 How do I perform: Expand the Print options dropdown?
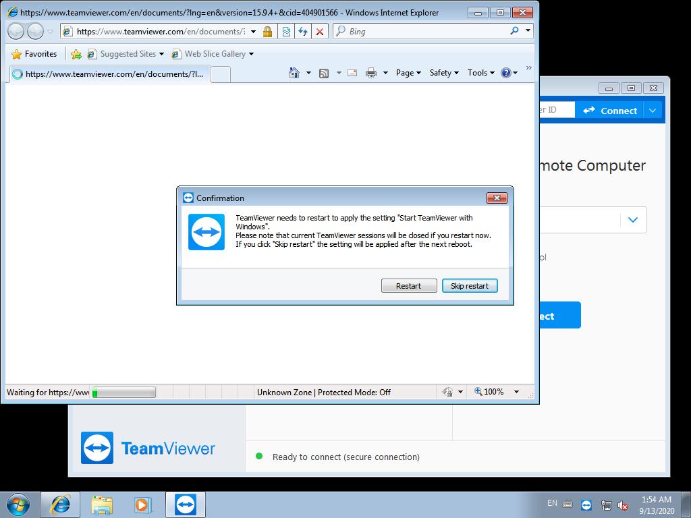click(385, 73)
